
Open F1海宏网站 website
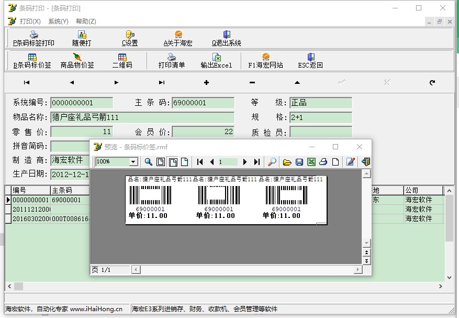pyautogui.click(x=265, y=61)
